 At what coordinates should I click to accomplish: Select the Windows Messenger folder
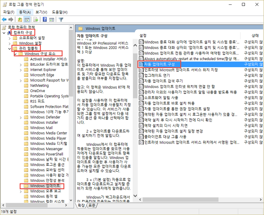tap(46, 149)
